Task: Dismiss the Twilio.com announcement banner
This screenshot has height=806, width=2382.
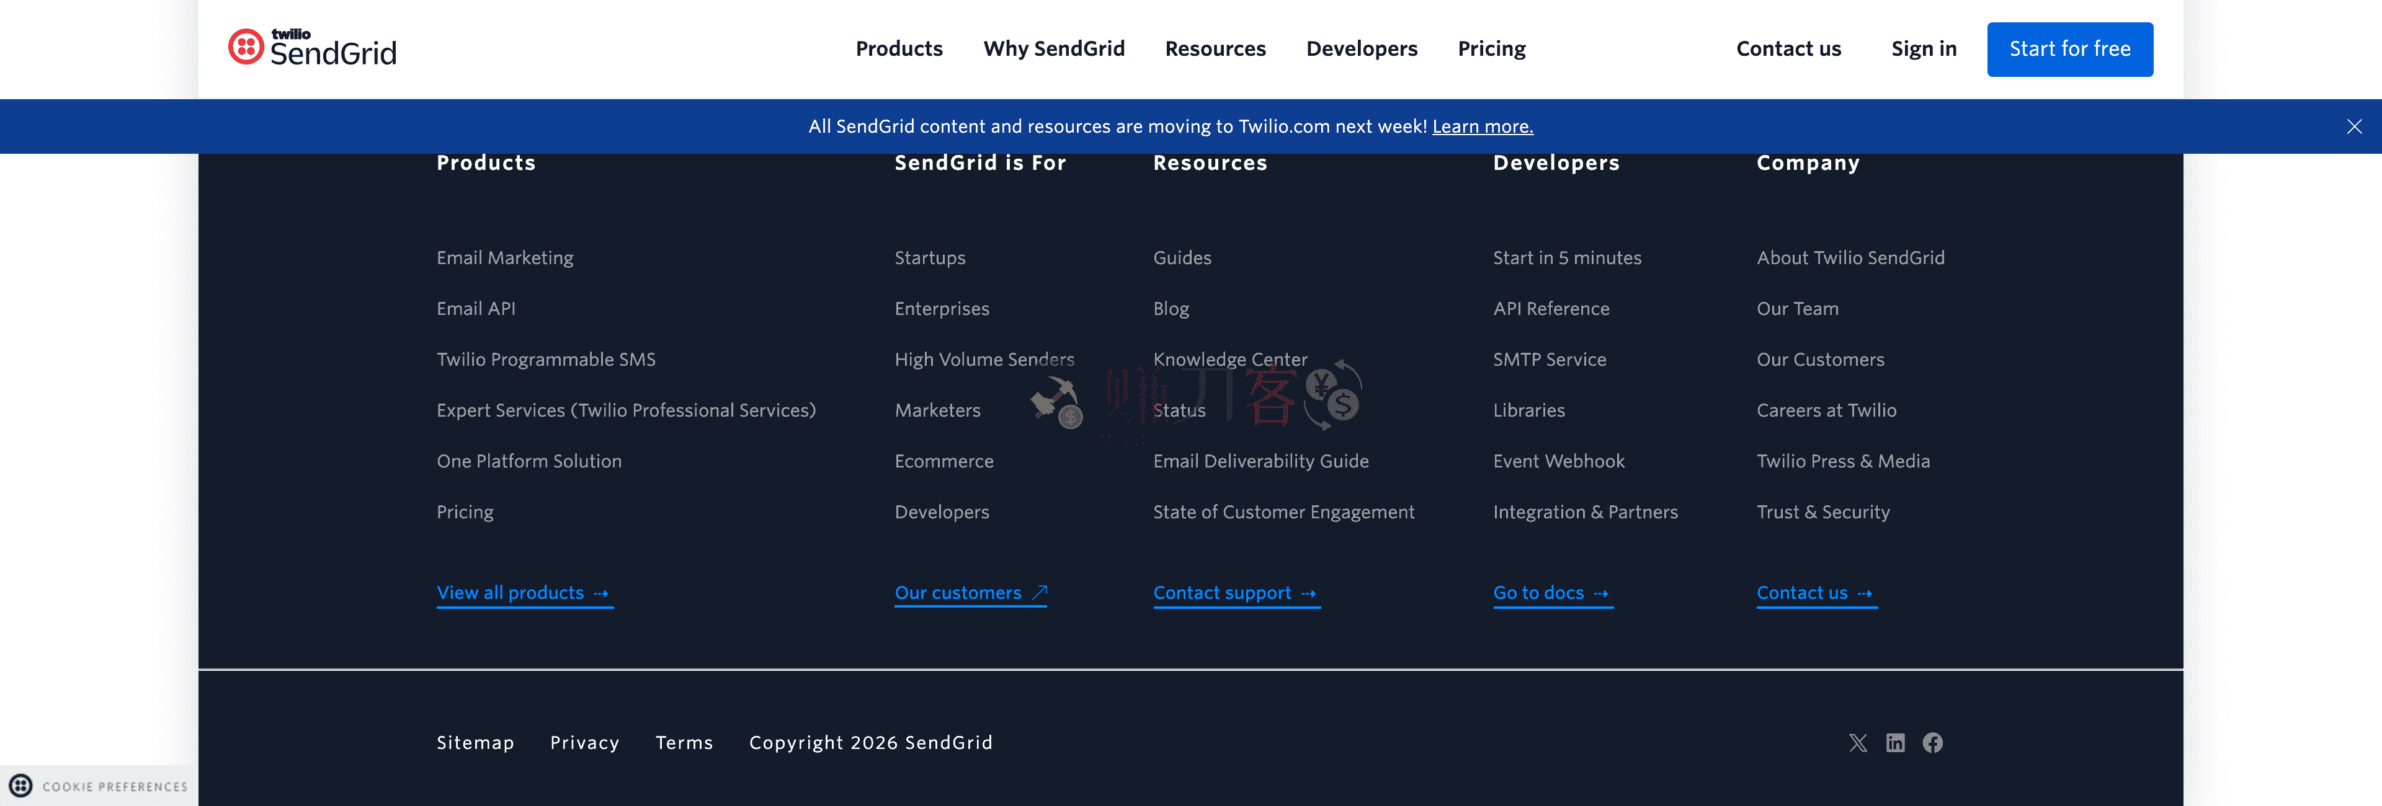Action: coord(2353,126)
